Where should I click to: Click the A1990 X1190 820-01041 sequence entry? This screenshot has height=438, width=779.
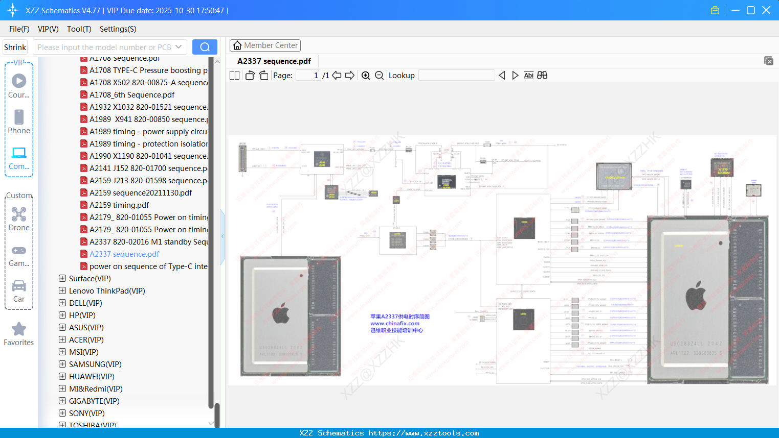148,156
